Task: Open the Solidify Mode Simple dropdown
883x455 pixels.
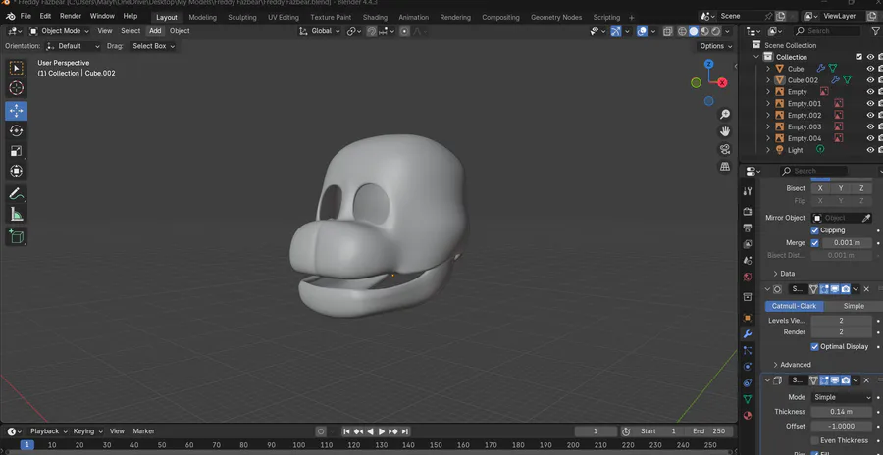Action: tap(842, 397)
